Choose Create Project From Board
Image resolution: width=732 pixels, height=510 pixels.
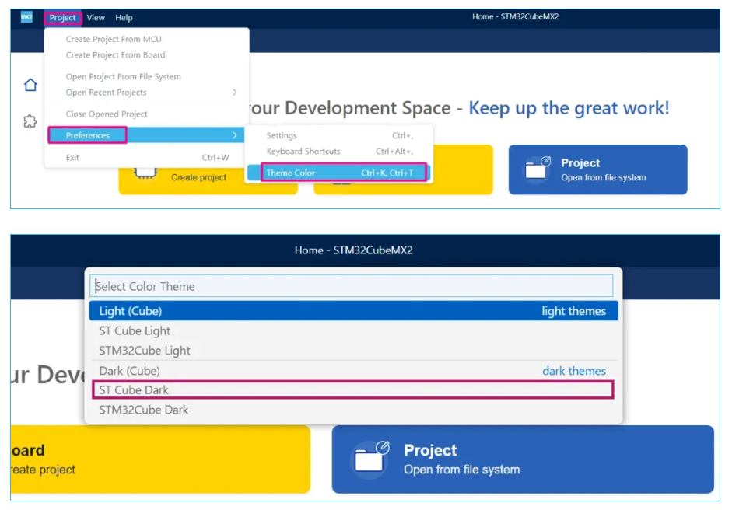[115, 55]
